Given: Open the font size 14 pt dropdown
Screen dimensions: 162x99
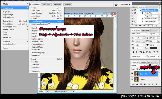Looking at the screenshot, I should pyautogui.click(x=144, y=38).
